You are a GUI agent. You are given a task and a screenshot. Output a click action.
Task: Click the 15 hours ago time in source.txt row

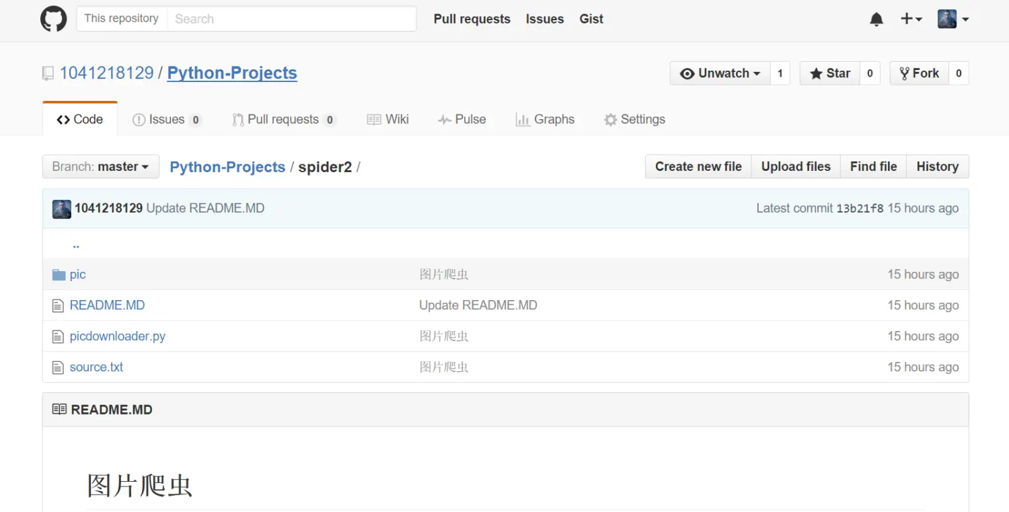tap(923, 367)
